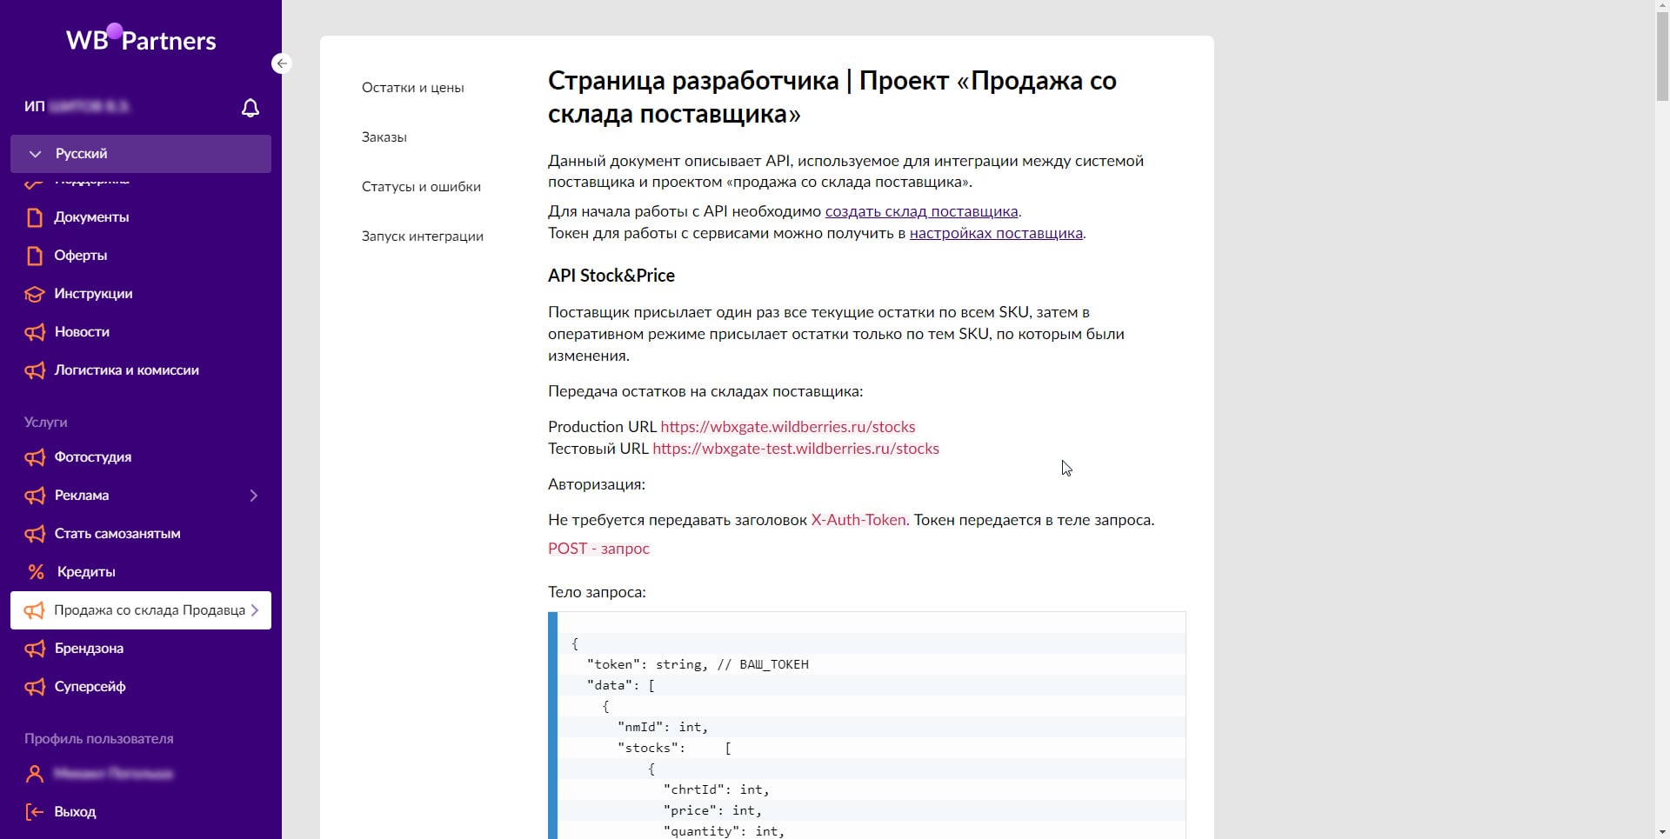Open Инструкции menu item
This screenshot has width=1670, height=839.
coord(93,294)
